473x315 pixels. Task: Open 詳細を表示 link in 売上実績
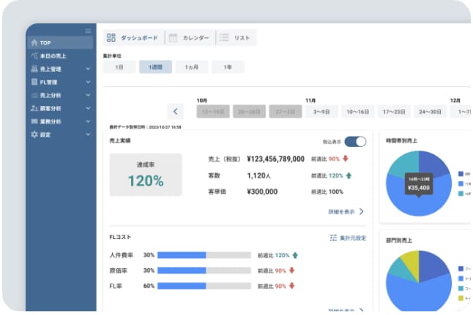click(346, 212)
